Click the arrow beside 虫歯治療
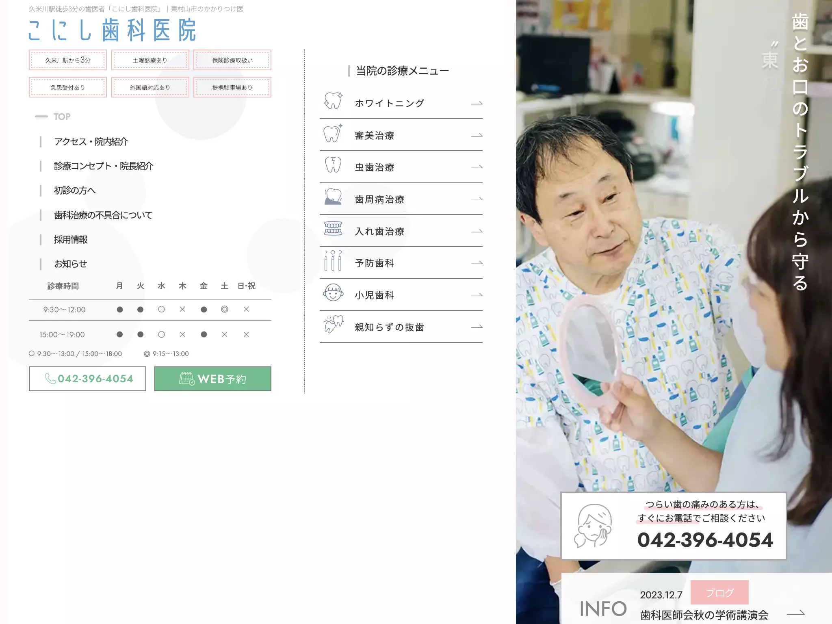Screen dimensions: 832x624 tap(477, 167)
